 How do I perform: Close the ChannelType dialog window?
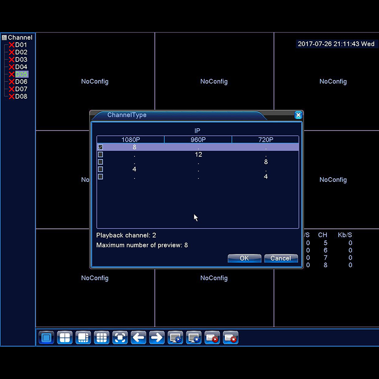pyautogui.click(x=298, y=115)
